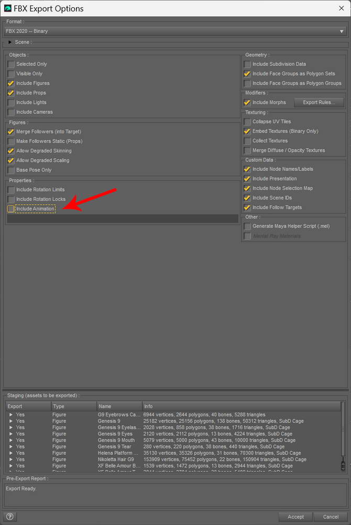Toggle Include Node Names/Labels
351x525 pixels.
tap(247, 169)
